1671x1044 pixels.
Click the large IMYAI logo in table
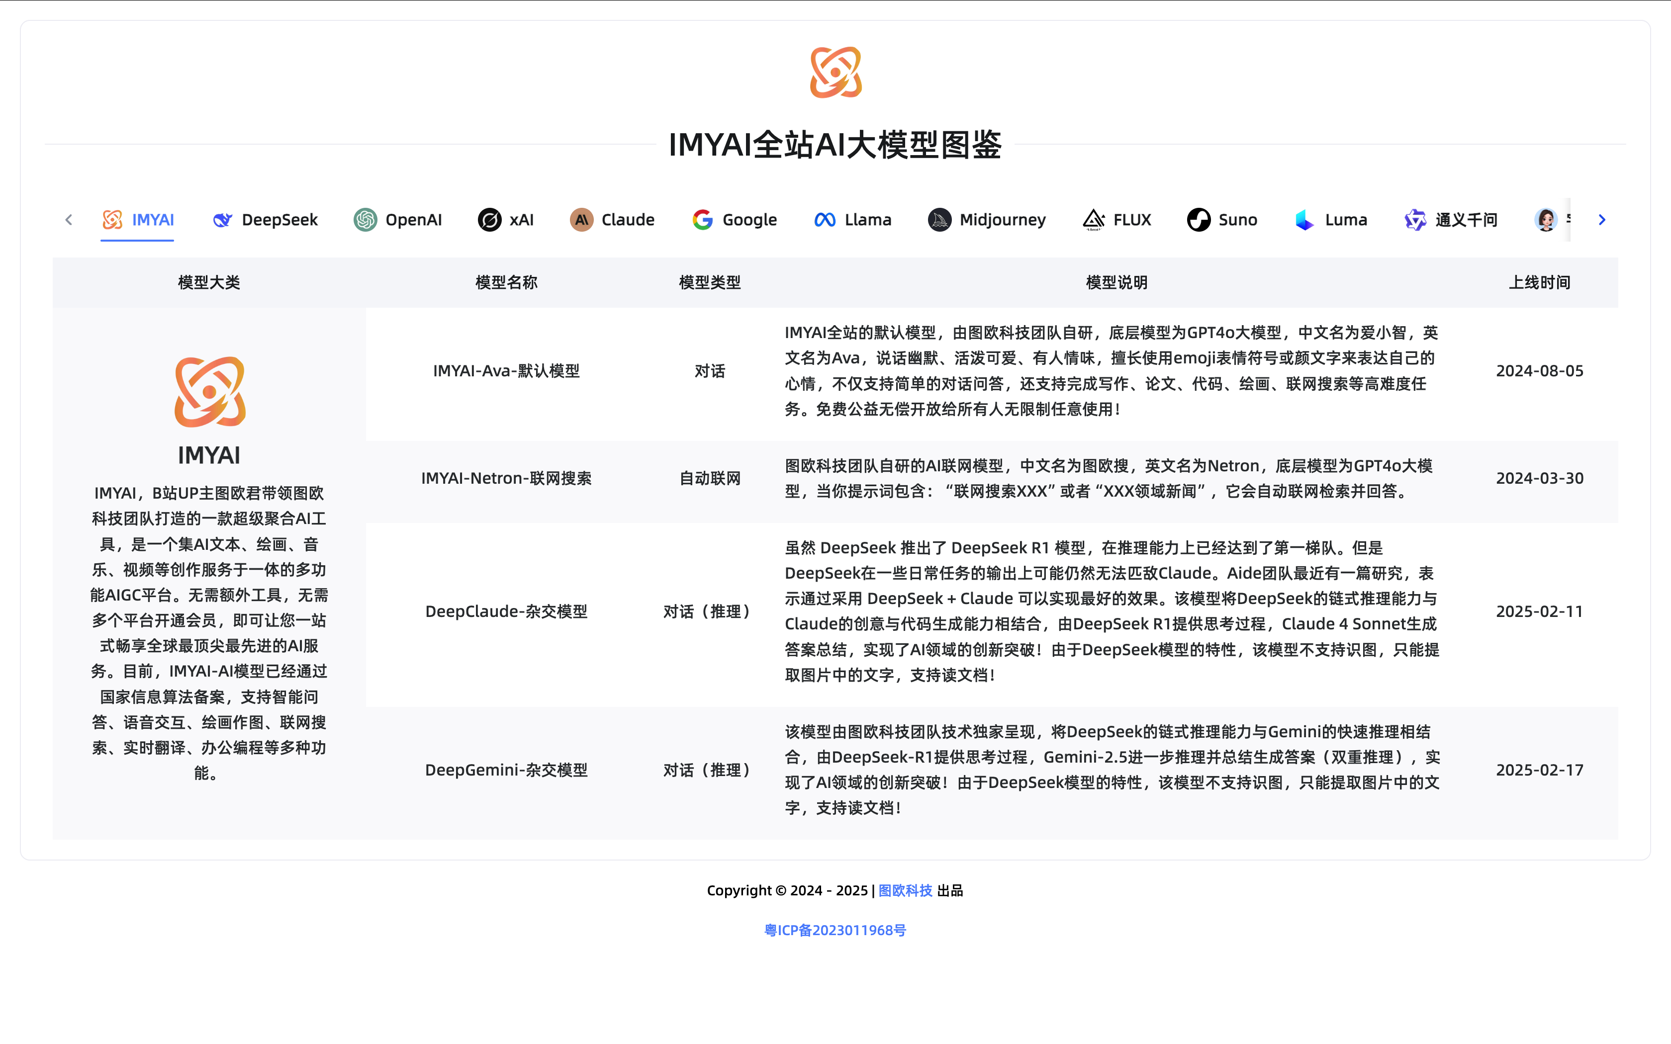point(210,392)
